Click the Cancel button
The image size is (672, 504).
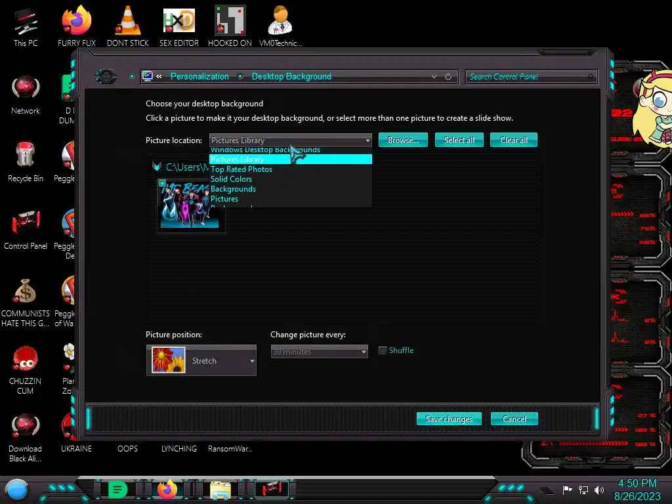click(514, 419)
